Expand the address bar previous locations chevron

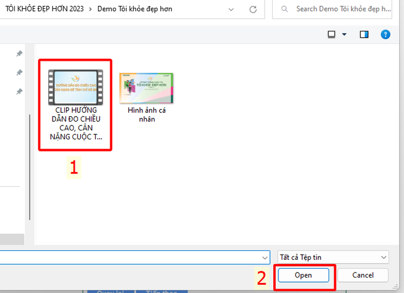(x=231, y=9)
